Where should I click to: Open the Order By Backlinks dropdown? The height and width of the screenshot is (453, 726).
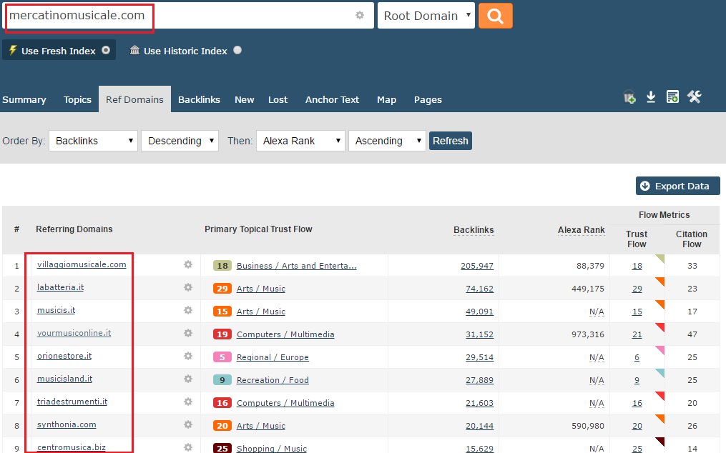coord(93,141)
